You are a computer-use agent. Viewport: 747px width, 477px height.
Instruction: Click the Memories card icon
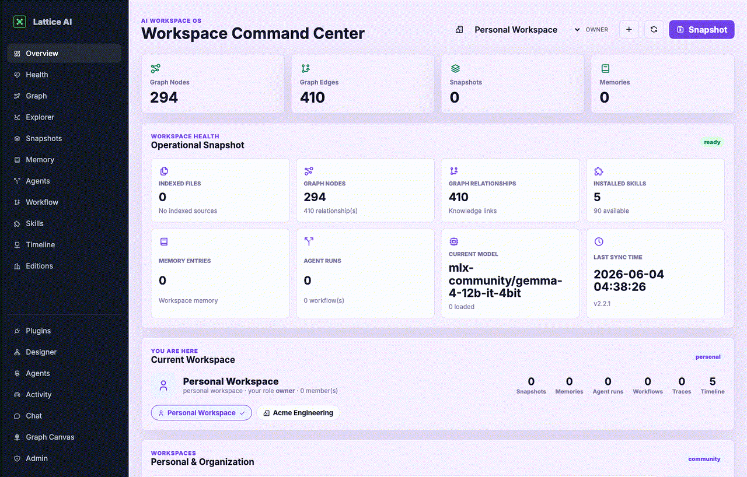pos(605,69)
